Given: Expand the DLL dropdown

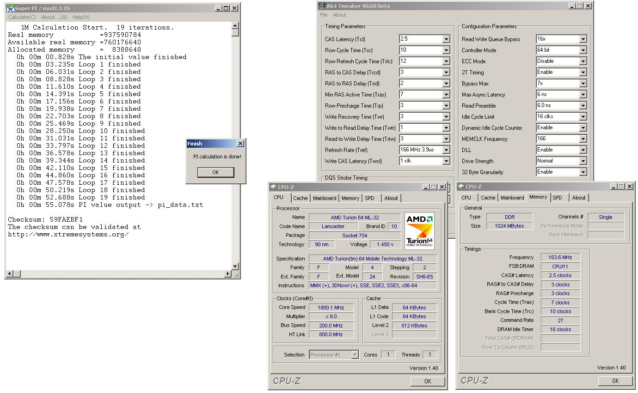Looking at the screenshot, I should (x=583, y=150).
